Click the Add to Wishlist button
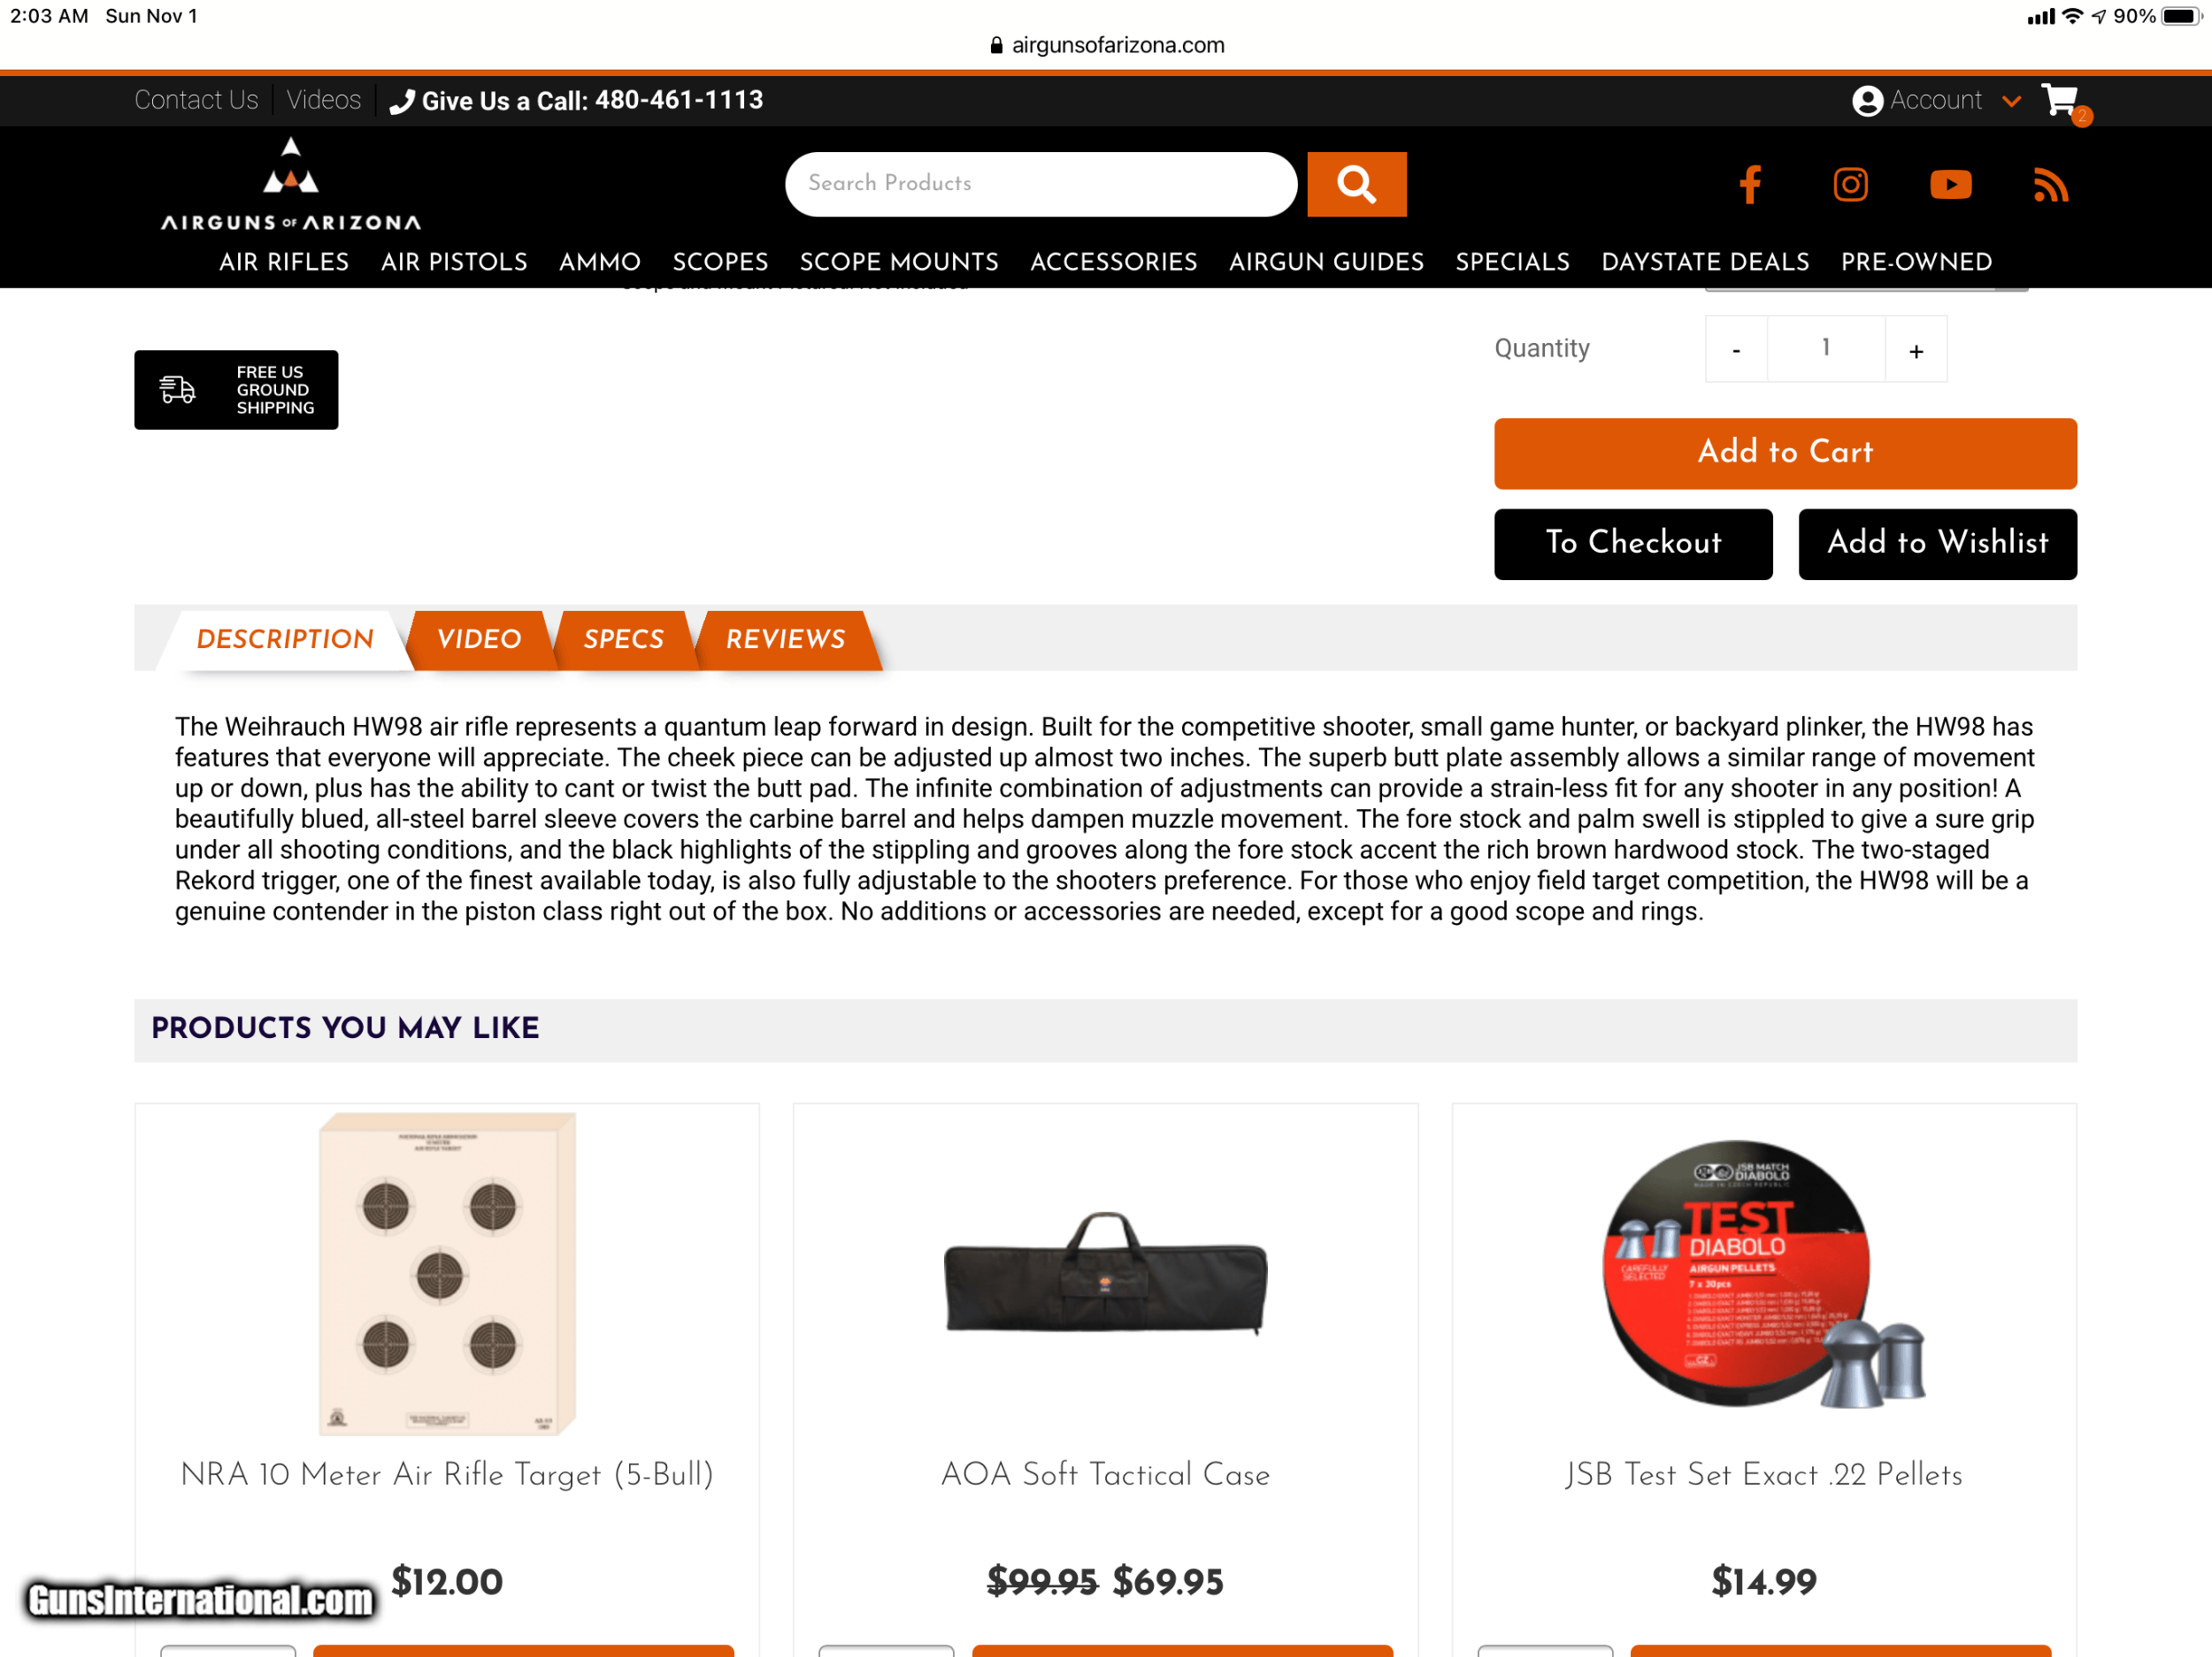 1937,544
